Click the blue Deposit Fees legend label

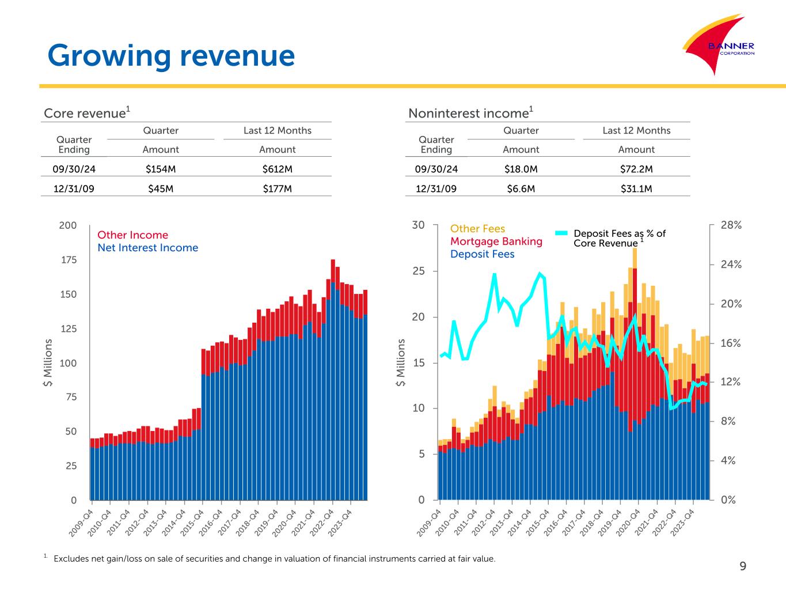(482, 254)
